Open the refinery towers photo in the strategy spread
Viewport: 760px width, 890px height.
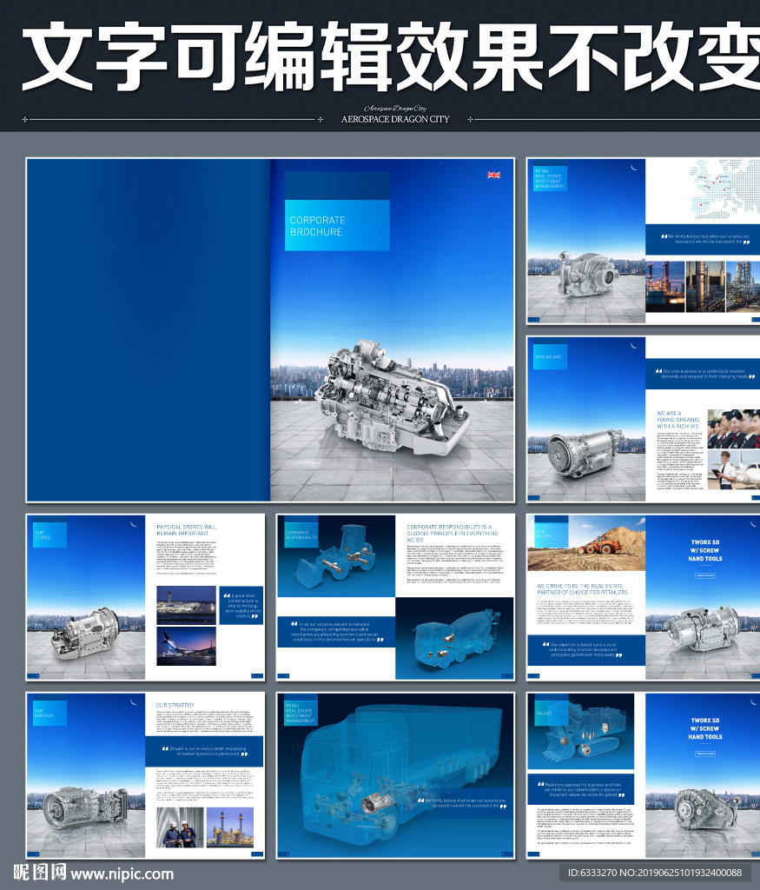pyautogui.click(x=230, y=827)
